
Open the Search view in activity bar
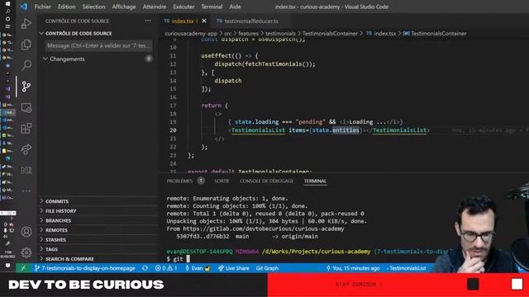26,65
